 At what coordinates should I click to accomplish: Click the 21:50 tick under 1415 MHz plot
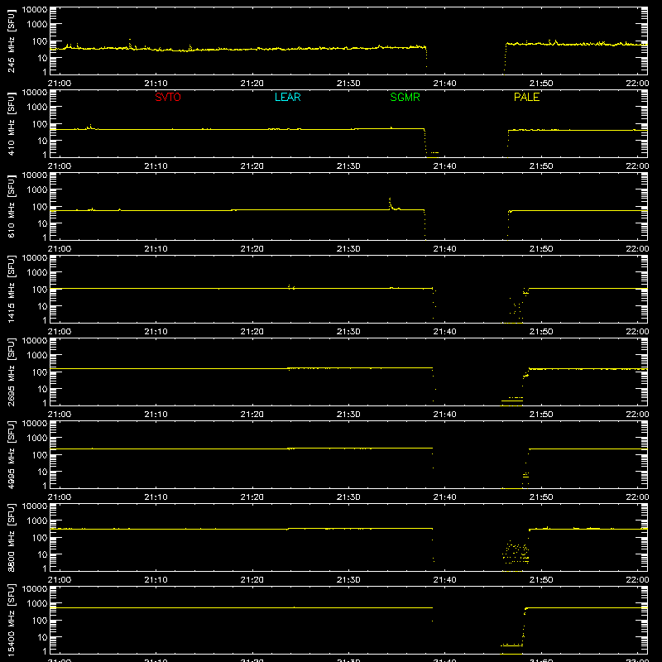coord(541,332)
